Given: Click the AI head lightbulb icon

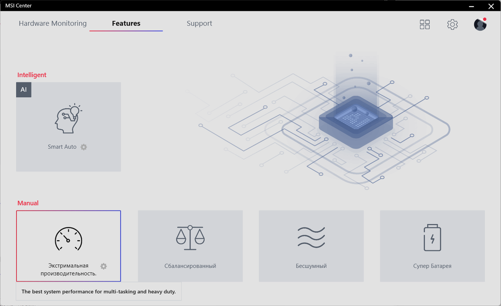Looking at the screenshot, I should click(68, 119).
